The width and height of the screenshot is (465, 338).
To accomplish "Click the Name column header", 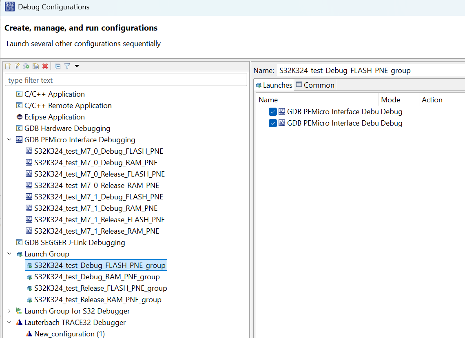I will pos(317,100).
